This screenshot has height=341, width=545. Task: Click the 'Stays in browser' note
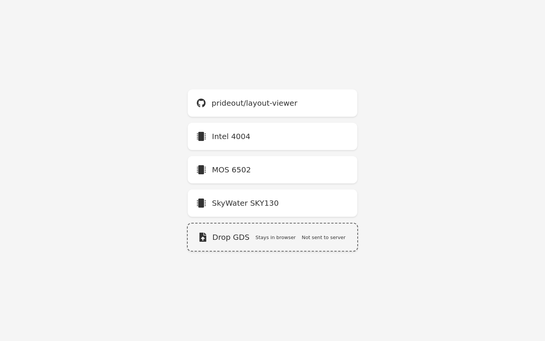tap(276, 238)
